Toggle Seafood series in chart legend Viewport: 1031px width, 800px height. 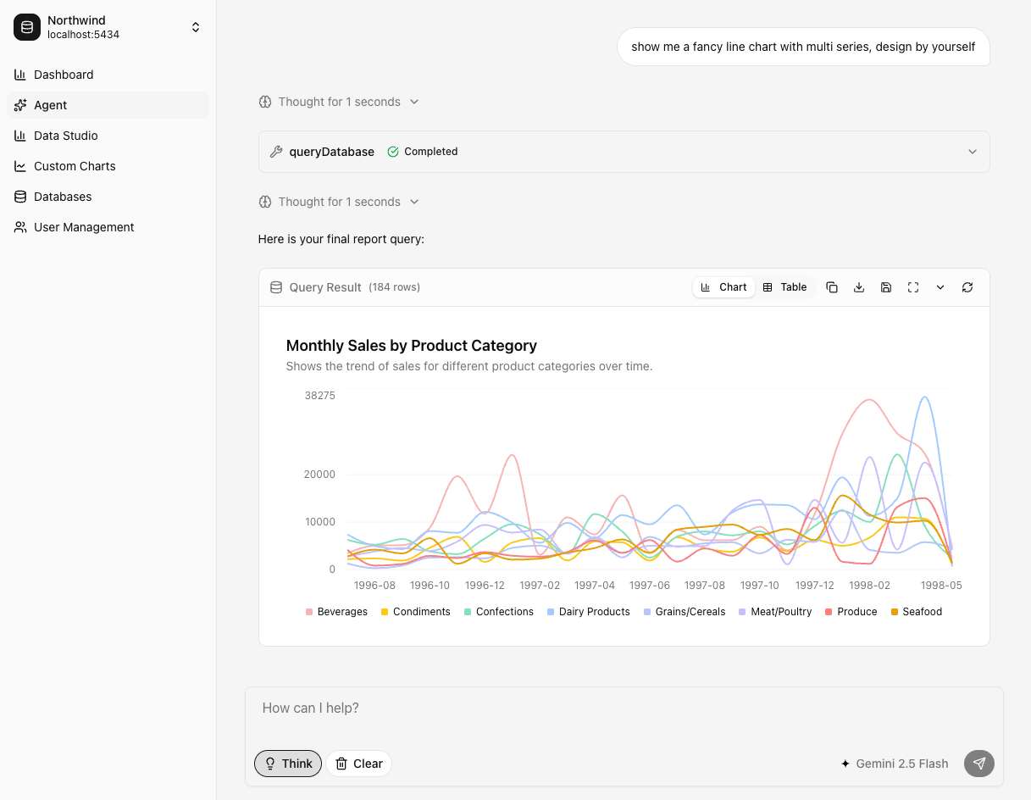(916, 612)
